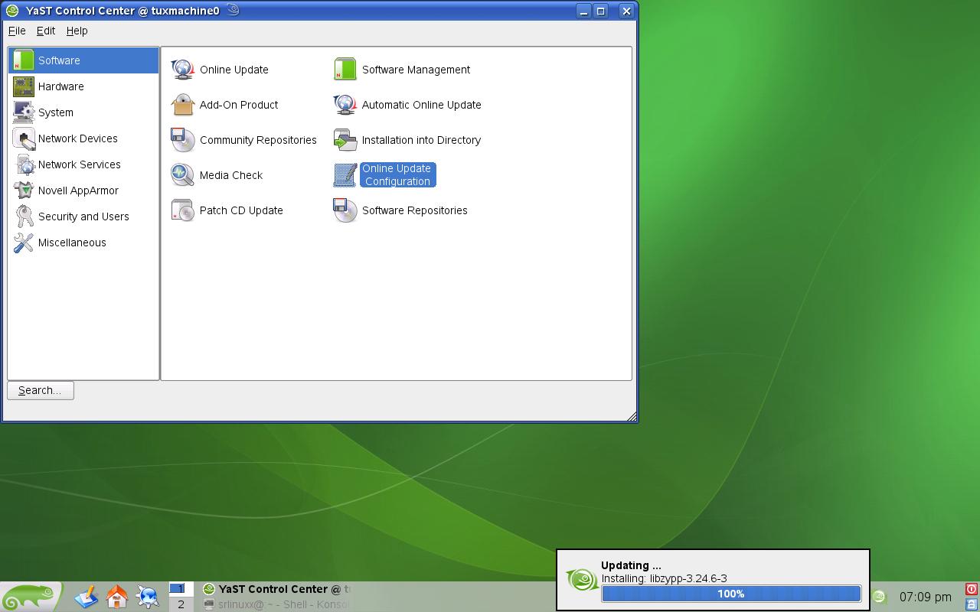The height and width of the screenshot is (612, 980).
Task: Start the Media Check icon
Action: point(183,175)
